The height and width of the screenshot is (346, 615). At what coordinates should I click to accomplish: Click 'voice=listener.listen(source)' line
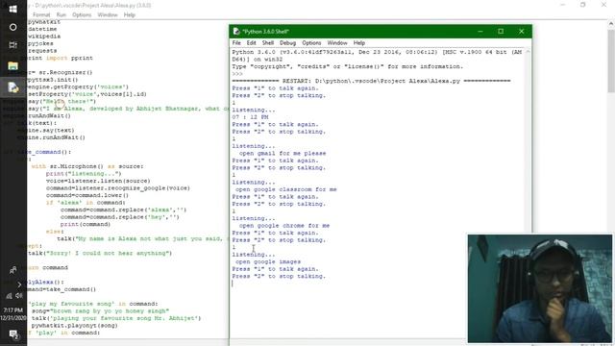pyautogui.click(x=98, y=181)
